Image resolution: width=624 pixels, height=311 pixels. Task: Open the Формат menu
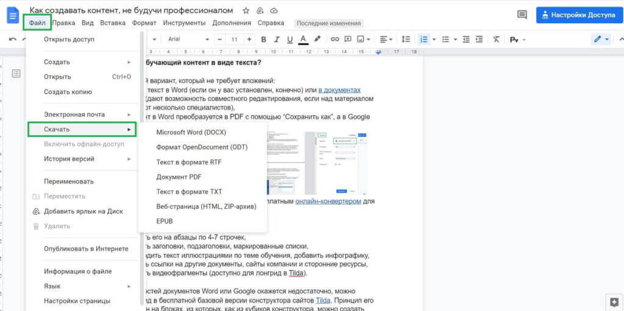[144, 23]
